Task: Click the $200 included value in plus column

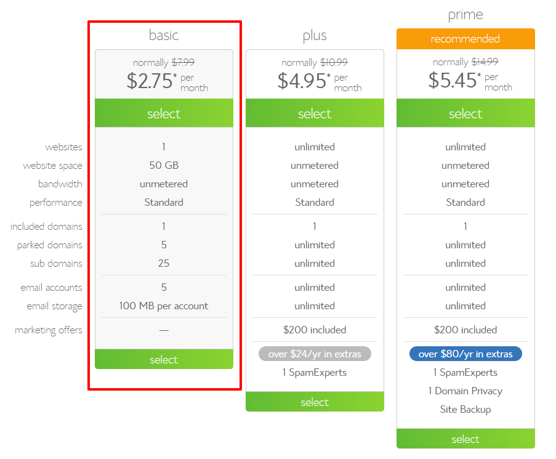Action: coord(315,330)
